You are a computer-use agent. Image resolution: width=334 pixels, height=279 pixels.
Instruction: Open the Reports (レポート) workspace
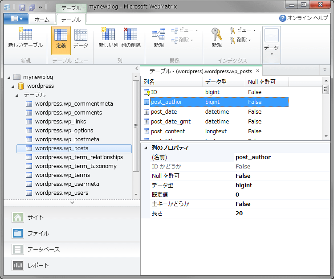coord(72,266)
